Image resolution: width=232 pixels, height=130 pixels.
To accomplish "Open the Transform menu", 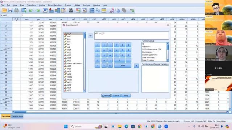I will point(32,5).
